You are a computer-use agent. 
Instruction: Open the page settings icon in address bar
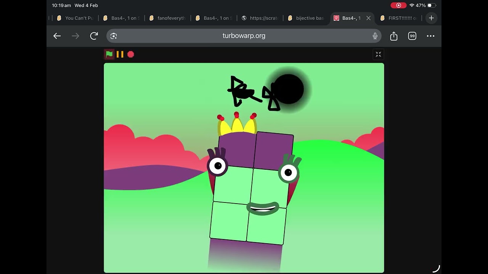[114, 36]
